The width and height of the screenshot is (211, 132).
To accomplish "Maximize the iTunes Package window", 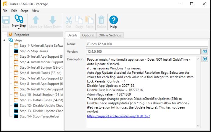I will (x=192, y=4).
